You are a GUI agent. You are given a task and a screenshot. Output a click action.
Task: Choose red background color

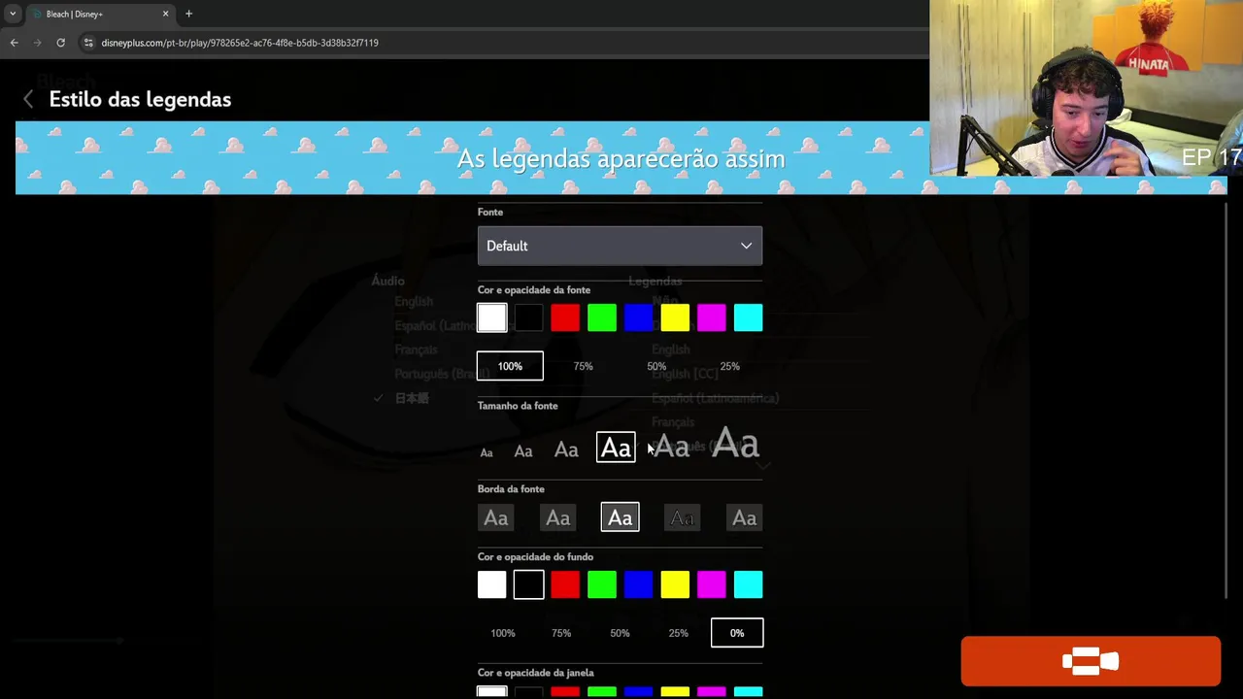tap(565, 584)
